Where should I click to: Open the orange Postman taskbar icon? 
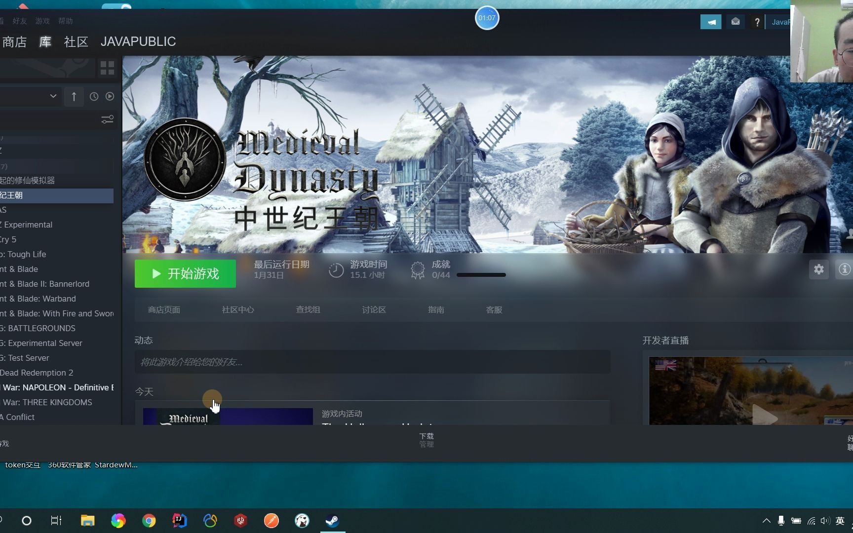(271, 521)
